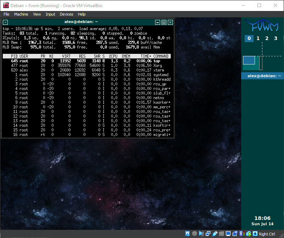Open the VirtualBox View menu
This screenshot has width=284, height=238.
point(37,14)
